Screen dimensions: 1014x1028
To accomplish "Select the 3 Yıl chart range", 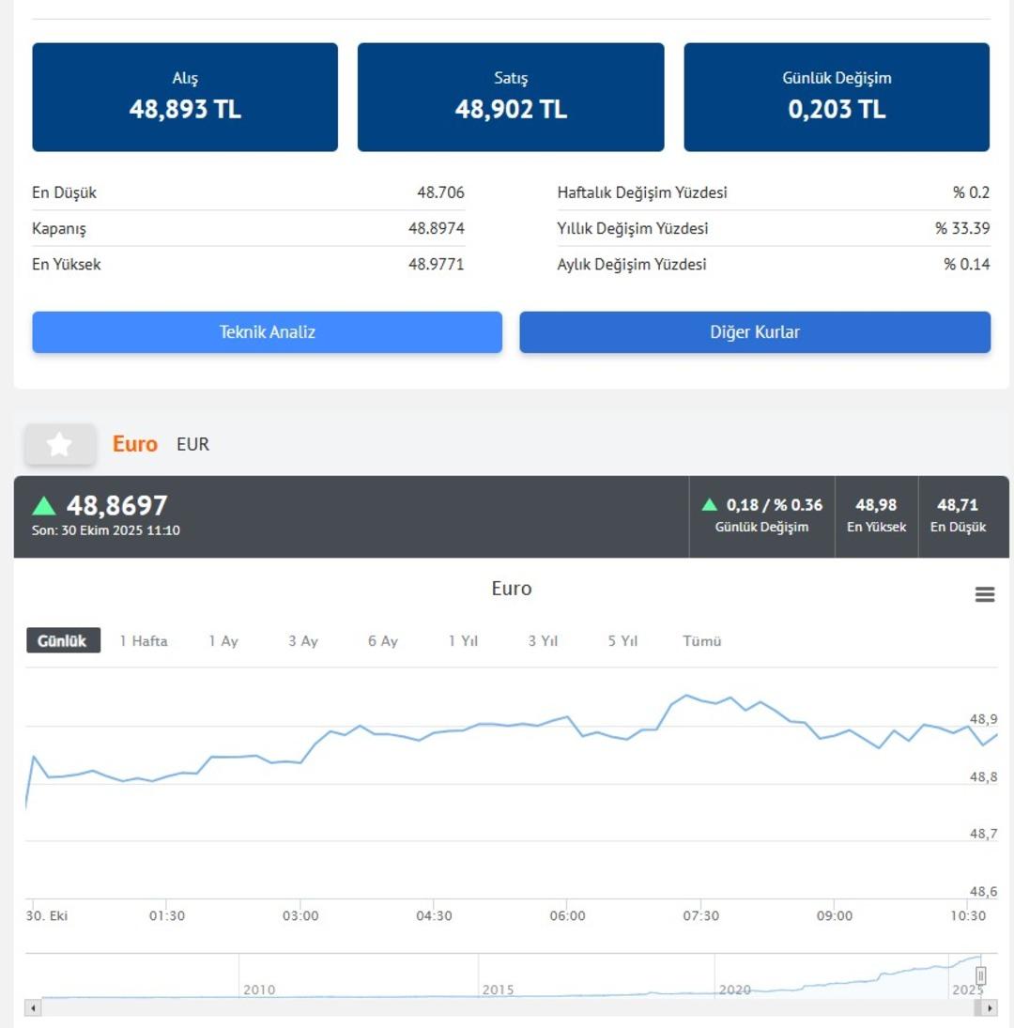I will 543,641.
